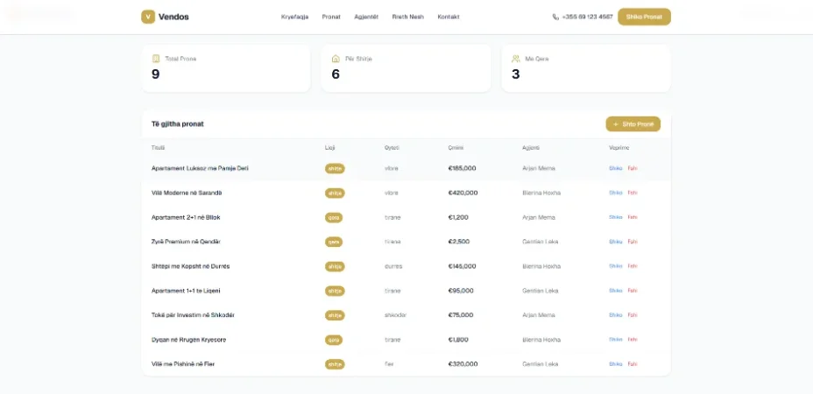This screenshot has width=813, height=394.
Task: Click Fshi for Apartament 2+1 në Bllok
Action: [x=632, y=217]
